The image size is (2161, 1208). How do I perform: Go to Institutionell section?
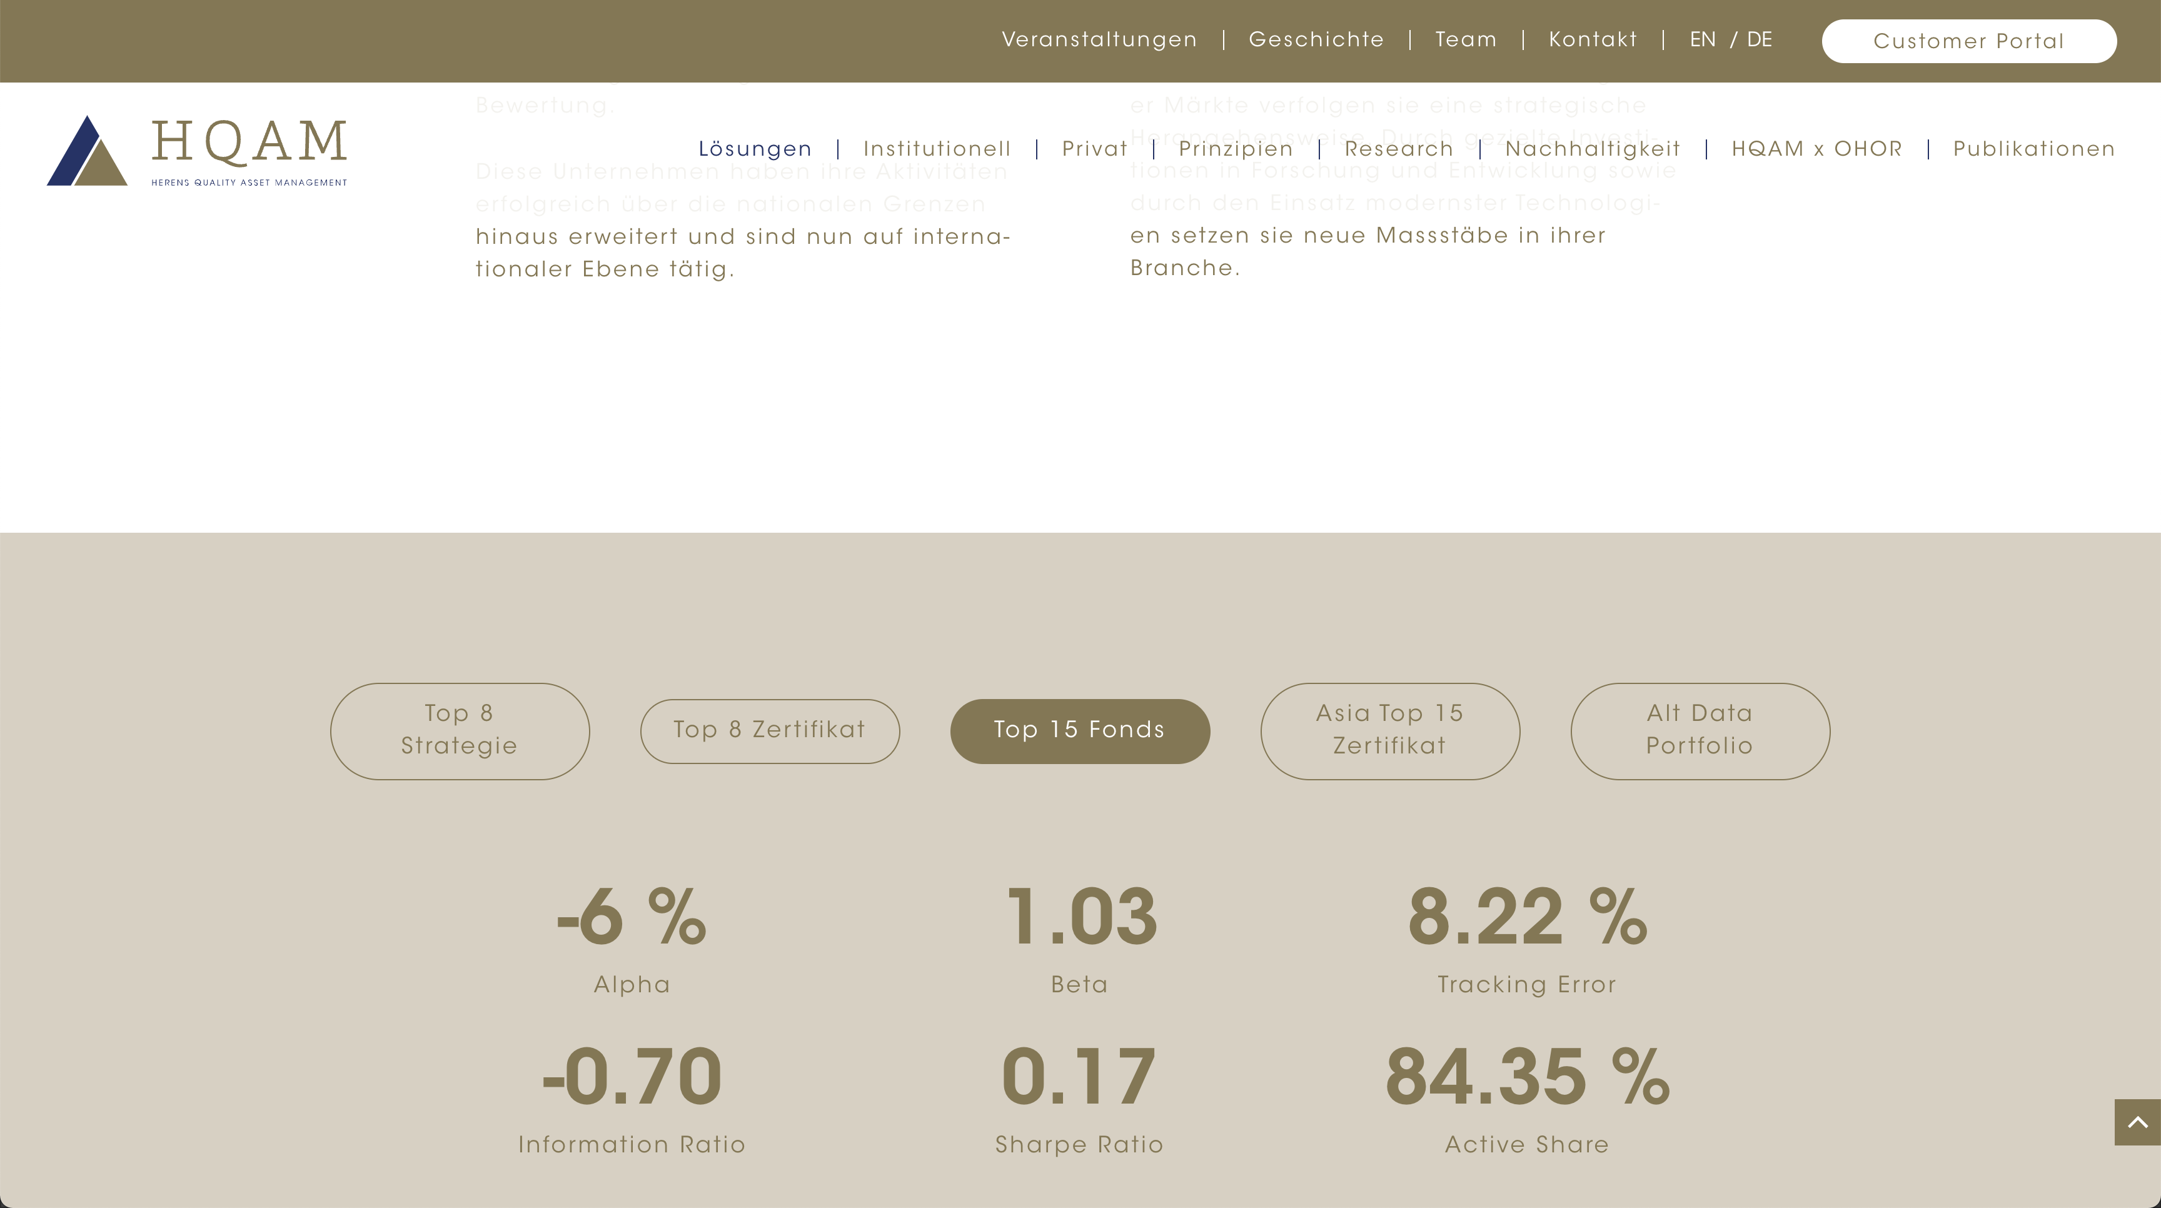937,149
